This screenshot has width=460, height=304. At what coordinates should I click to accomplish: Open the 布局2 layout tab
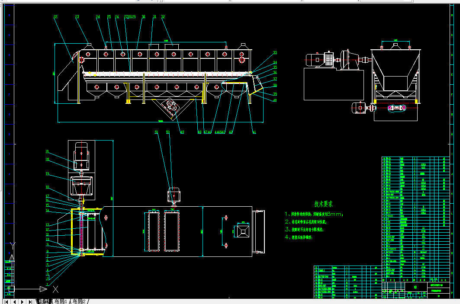(x=79, y=301)
